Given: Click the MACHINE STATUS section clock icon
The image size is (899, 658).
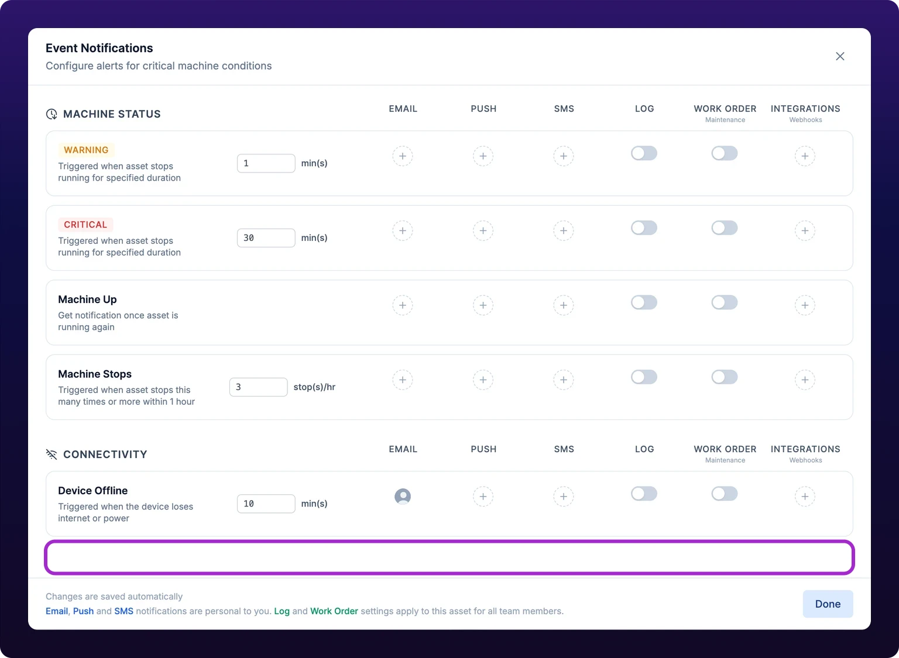Looking at the screenshot, I should click(52, 114).
